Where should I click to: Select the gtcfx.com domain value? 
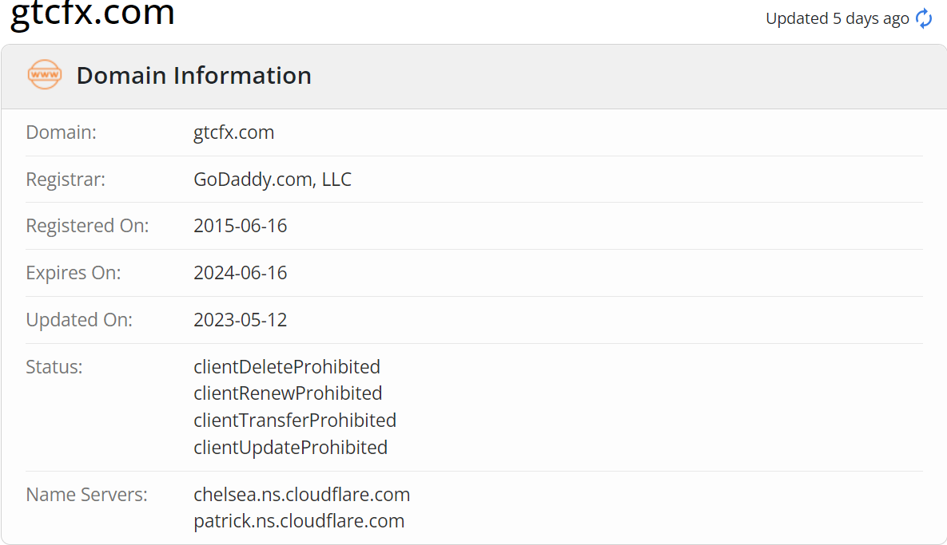[x=233, y=132]
